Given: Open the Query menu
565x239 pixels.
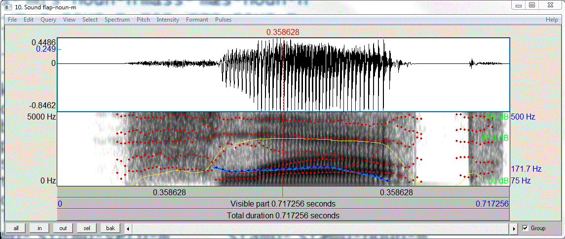Looking at the screenshot, I should click(x=48, y=20).
